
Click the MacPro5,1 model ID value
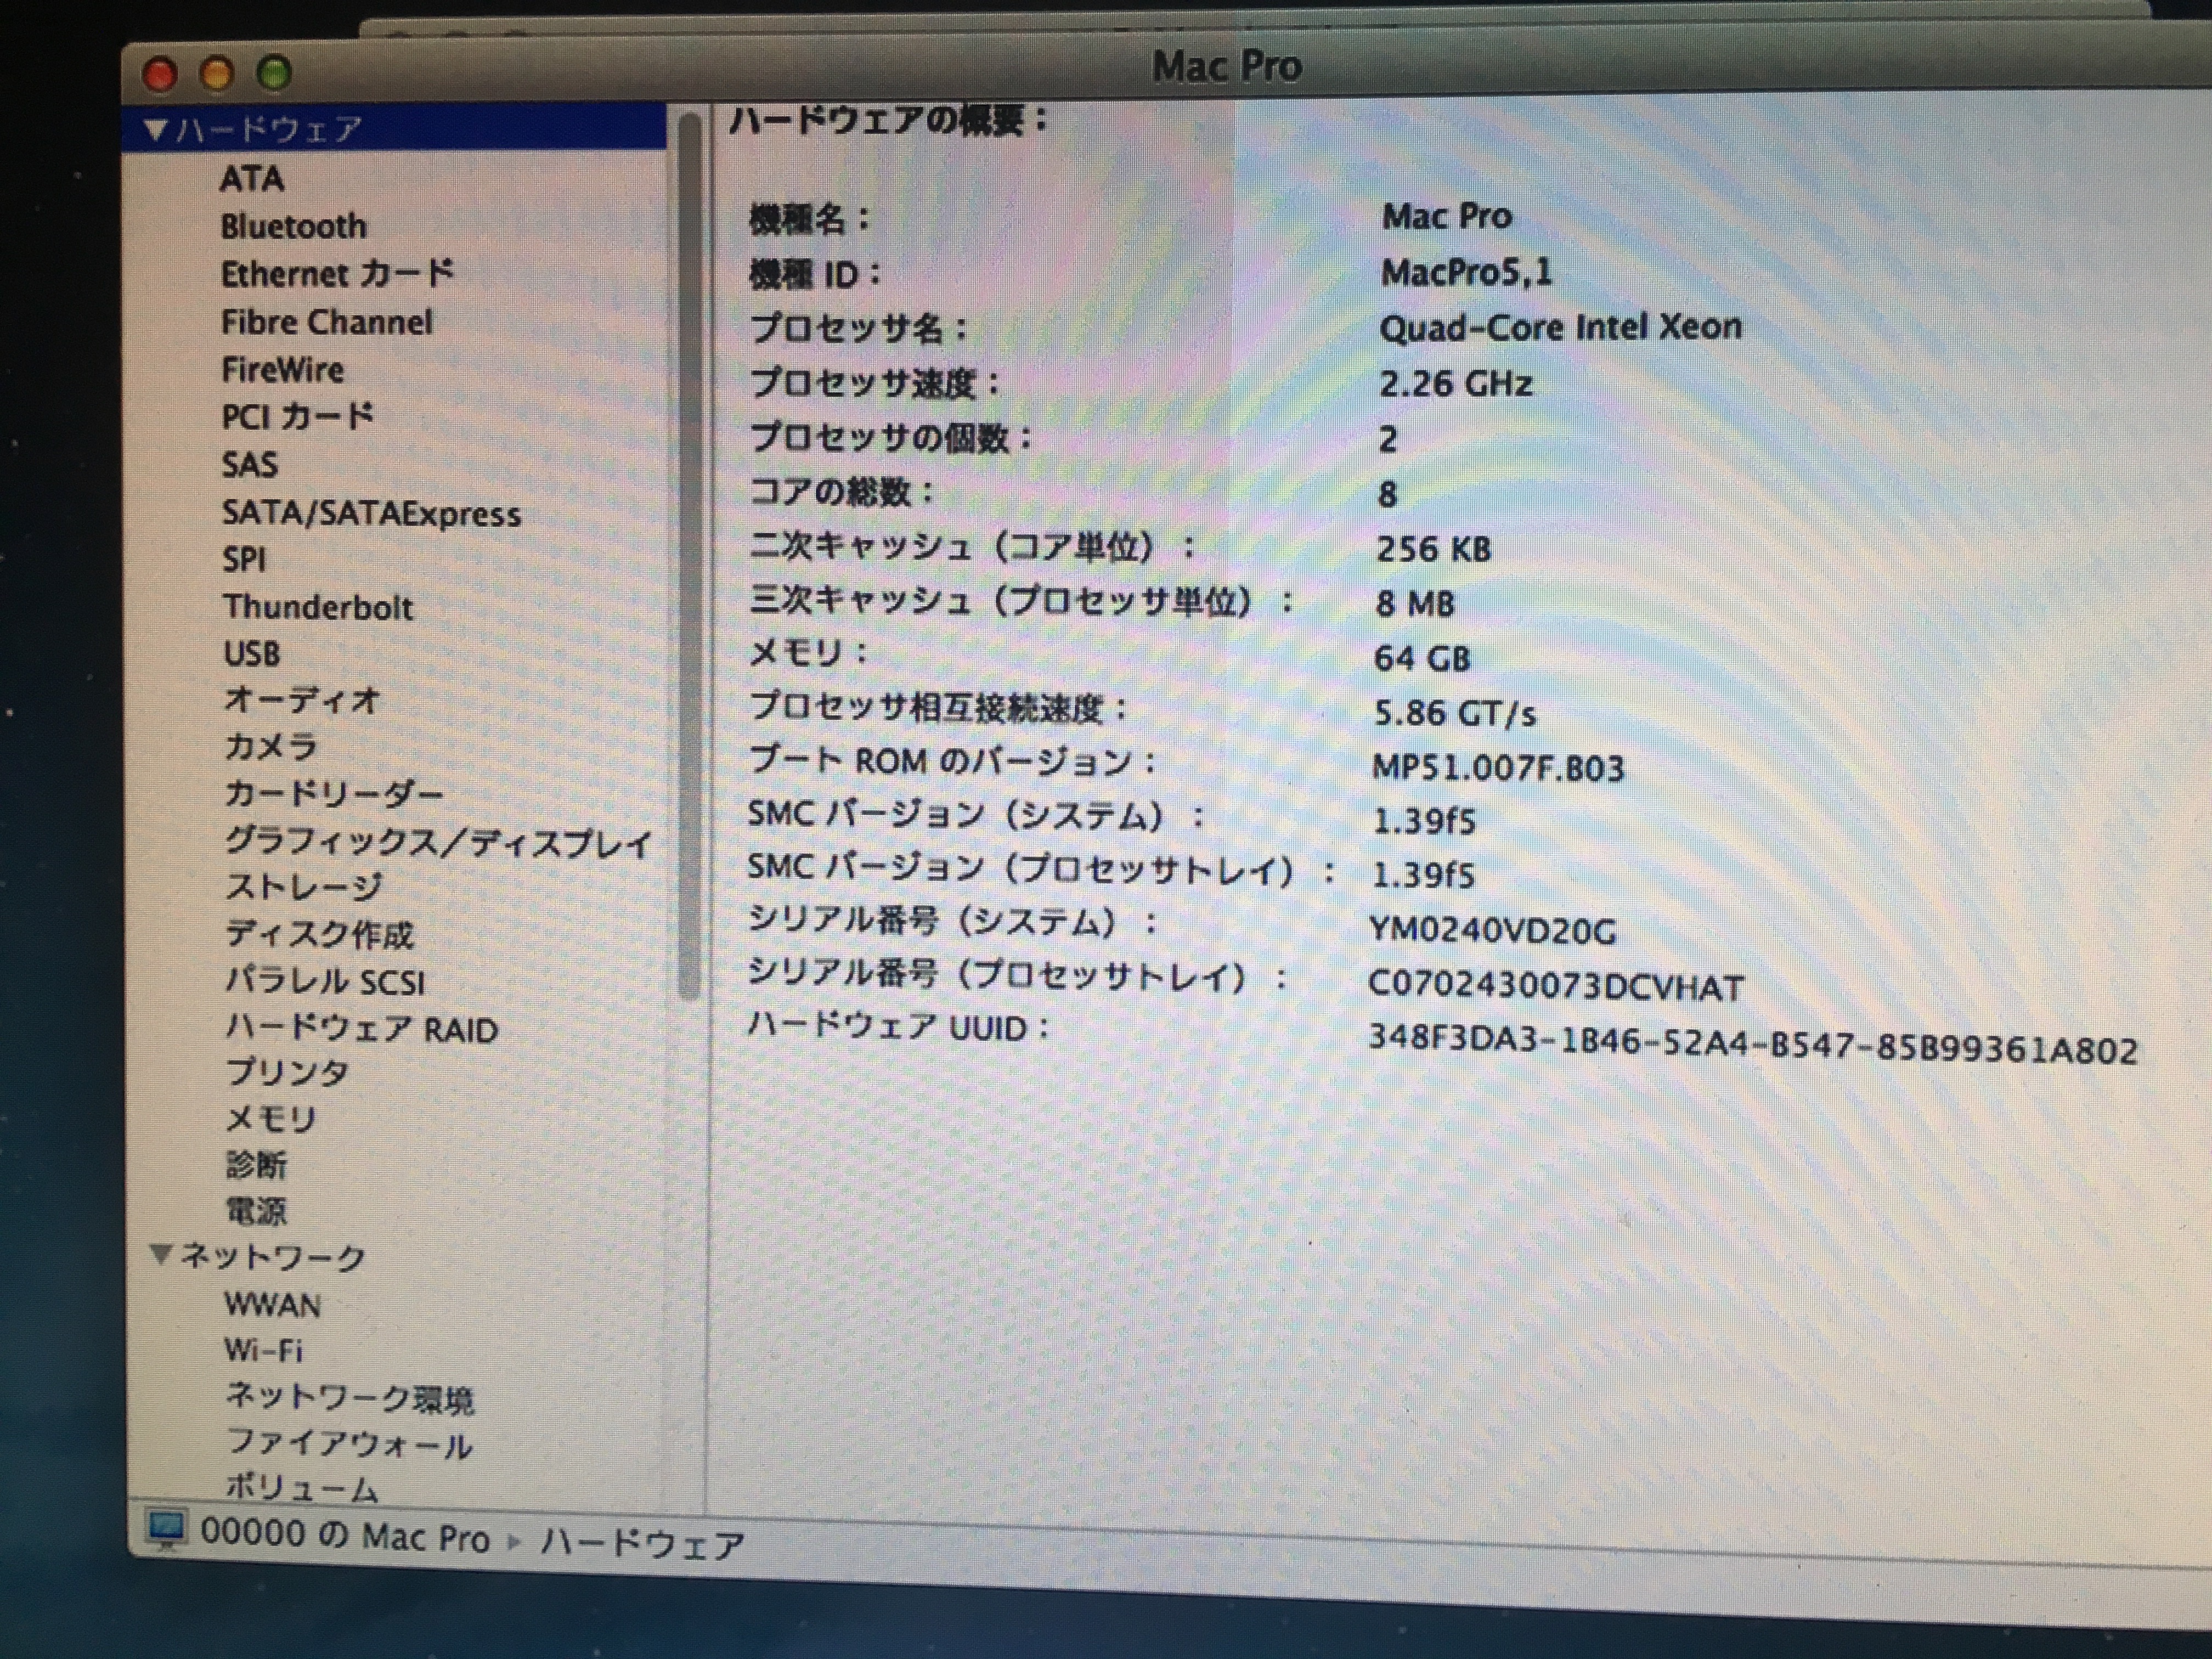click(1466, 272)
